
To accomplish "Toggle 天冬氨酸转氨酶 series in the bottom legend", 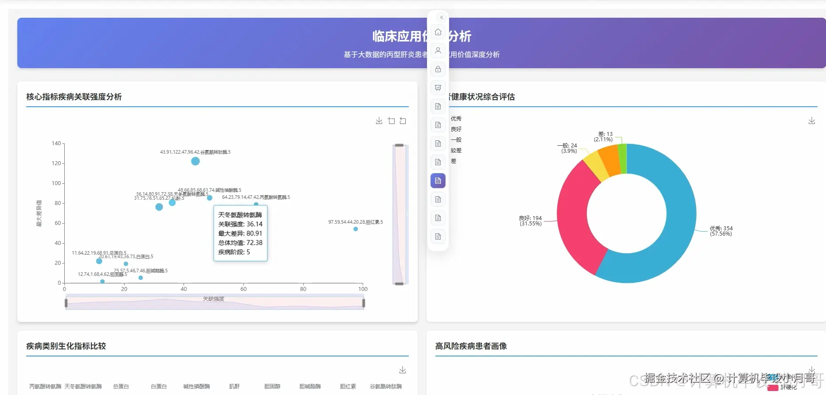I will 83,387.
